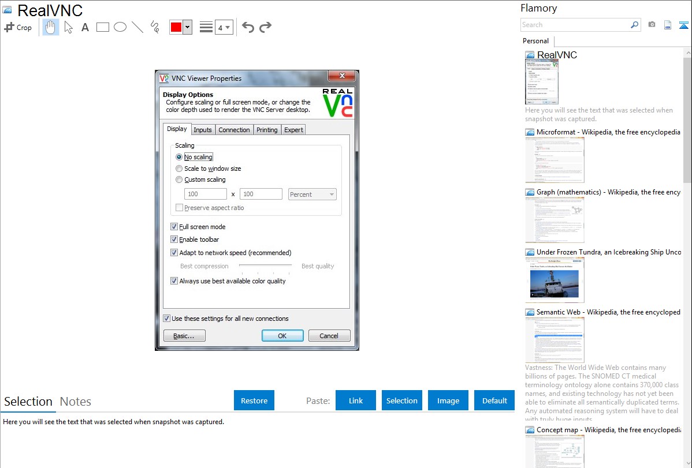Open the Display tab in VNC Properties
This screenshot has width=692, height=468.
177,129
